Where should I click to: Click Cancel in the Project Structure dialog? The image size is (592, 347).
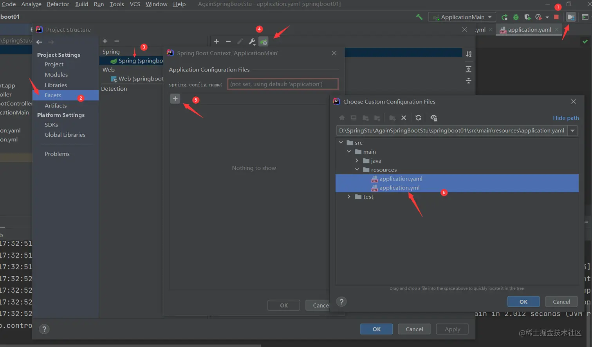pos(414,329)
